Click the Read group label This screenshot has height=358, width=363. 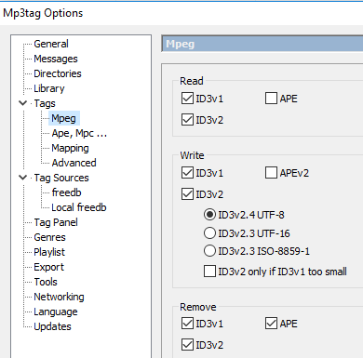[192, 81]
